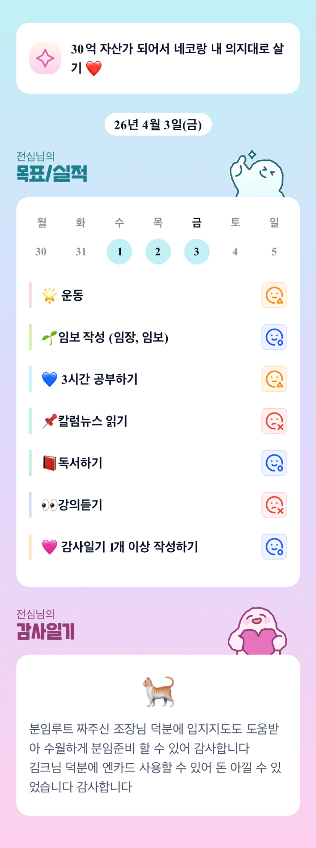Viewport: 316px width, 848px height.
Task: Toggle the status icon for 임보 작성
Action: coord(274,337)
